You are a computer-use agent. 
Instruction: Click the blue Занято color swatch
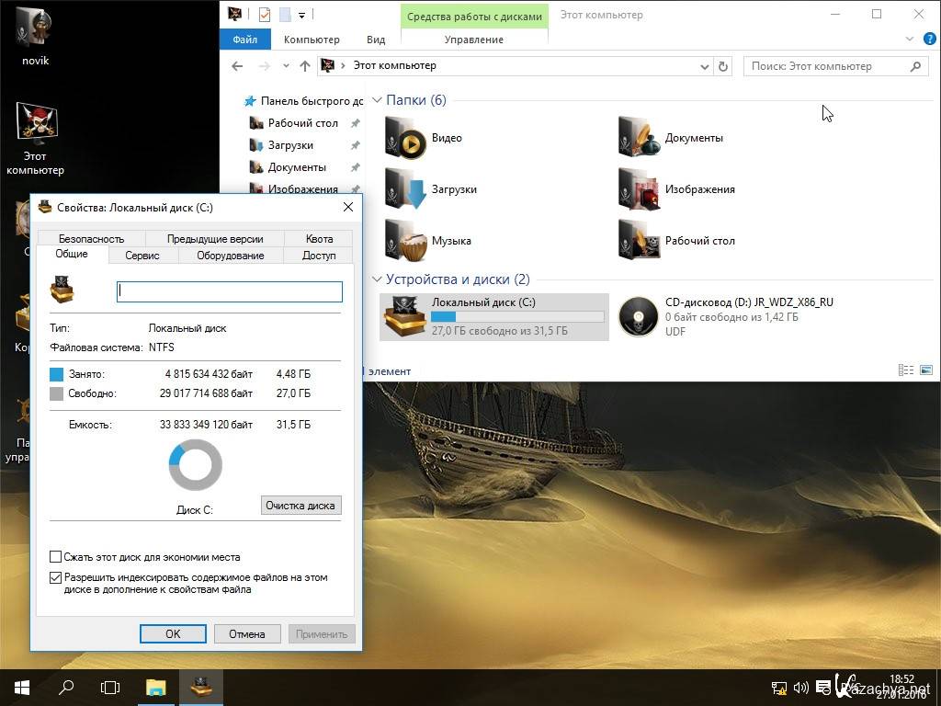[x=57, y=374]
